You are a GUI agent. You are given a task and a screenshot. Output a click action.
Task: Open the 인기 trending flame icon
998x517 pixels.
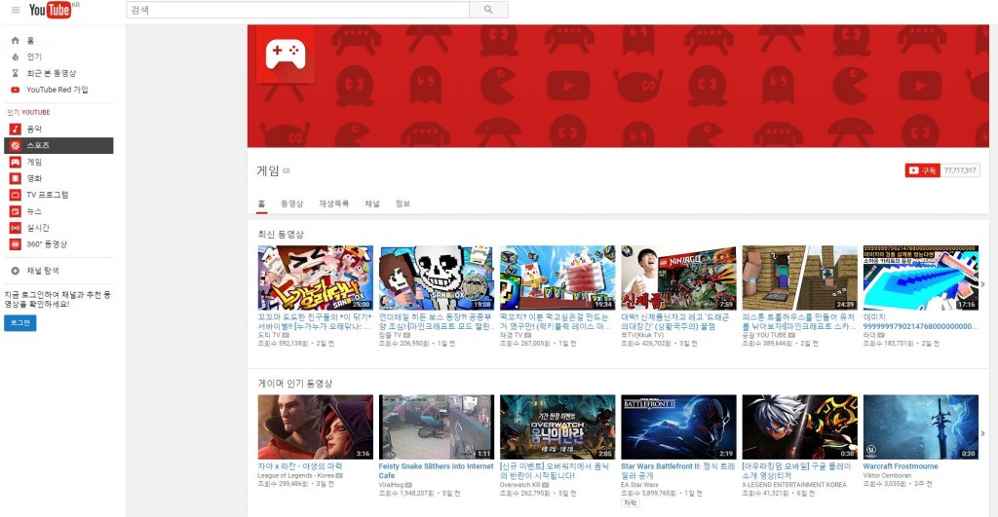coord(16,56)
